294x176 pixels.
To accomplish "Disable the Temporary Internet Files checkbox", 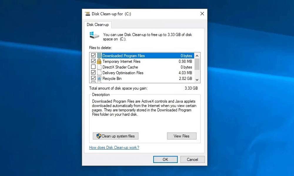I will tap(93, 62).
